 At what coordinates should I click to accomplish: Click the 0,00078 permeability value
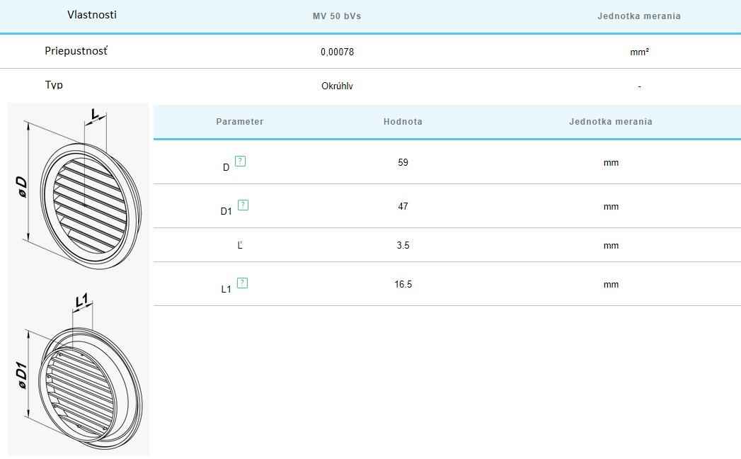(337, 52)
